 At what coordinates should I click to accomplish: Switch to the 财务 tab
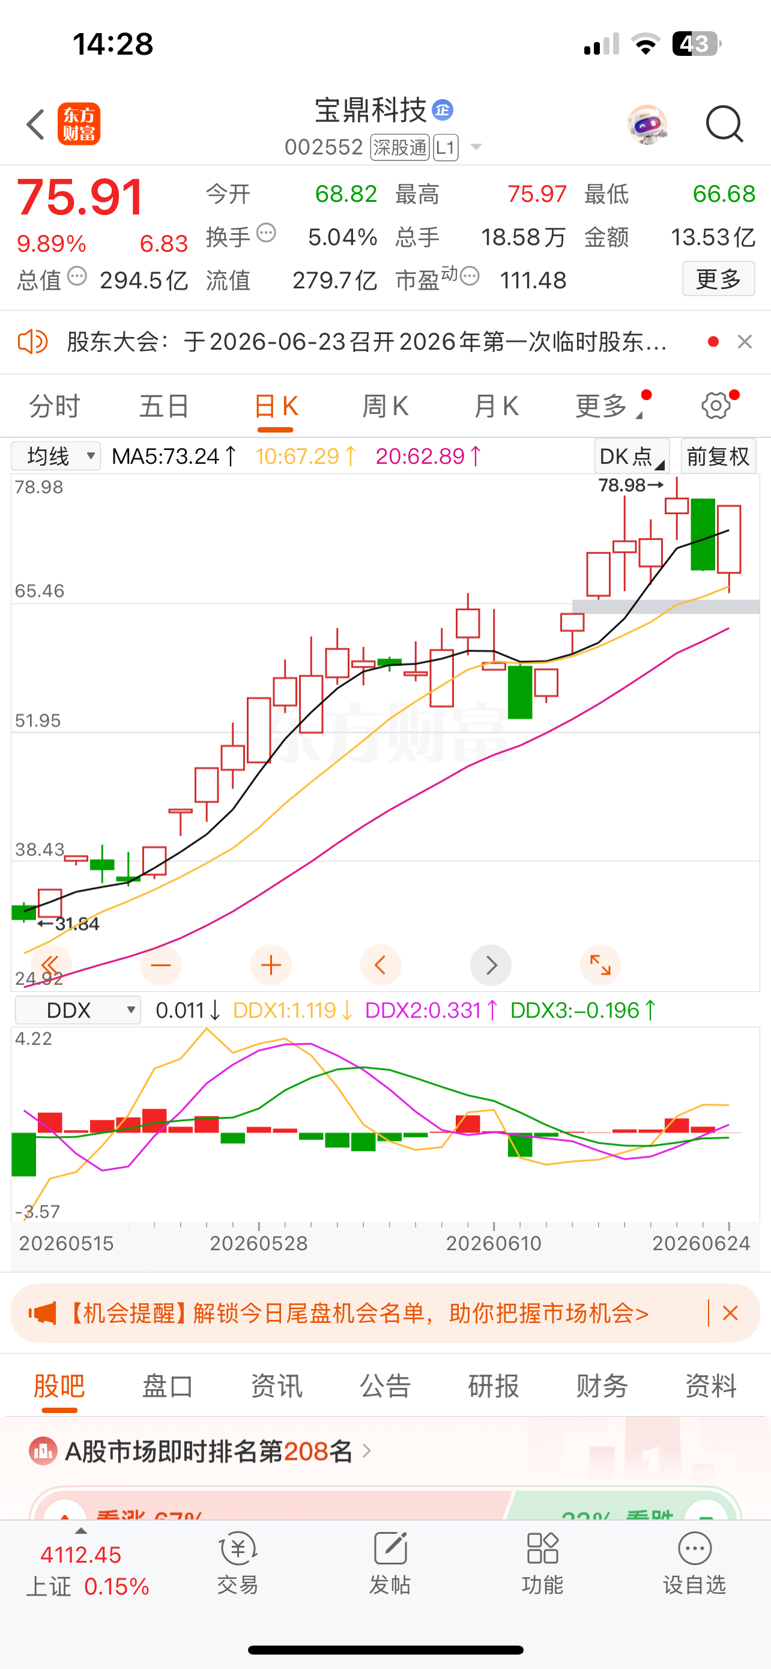(603, 1386)
